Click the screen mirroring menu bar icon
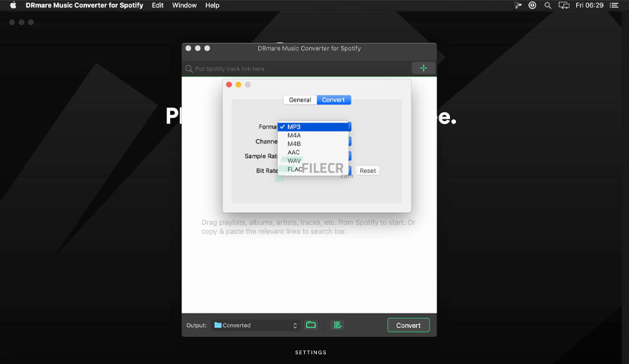 coord(564,5)
